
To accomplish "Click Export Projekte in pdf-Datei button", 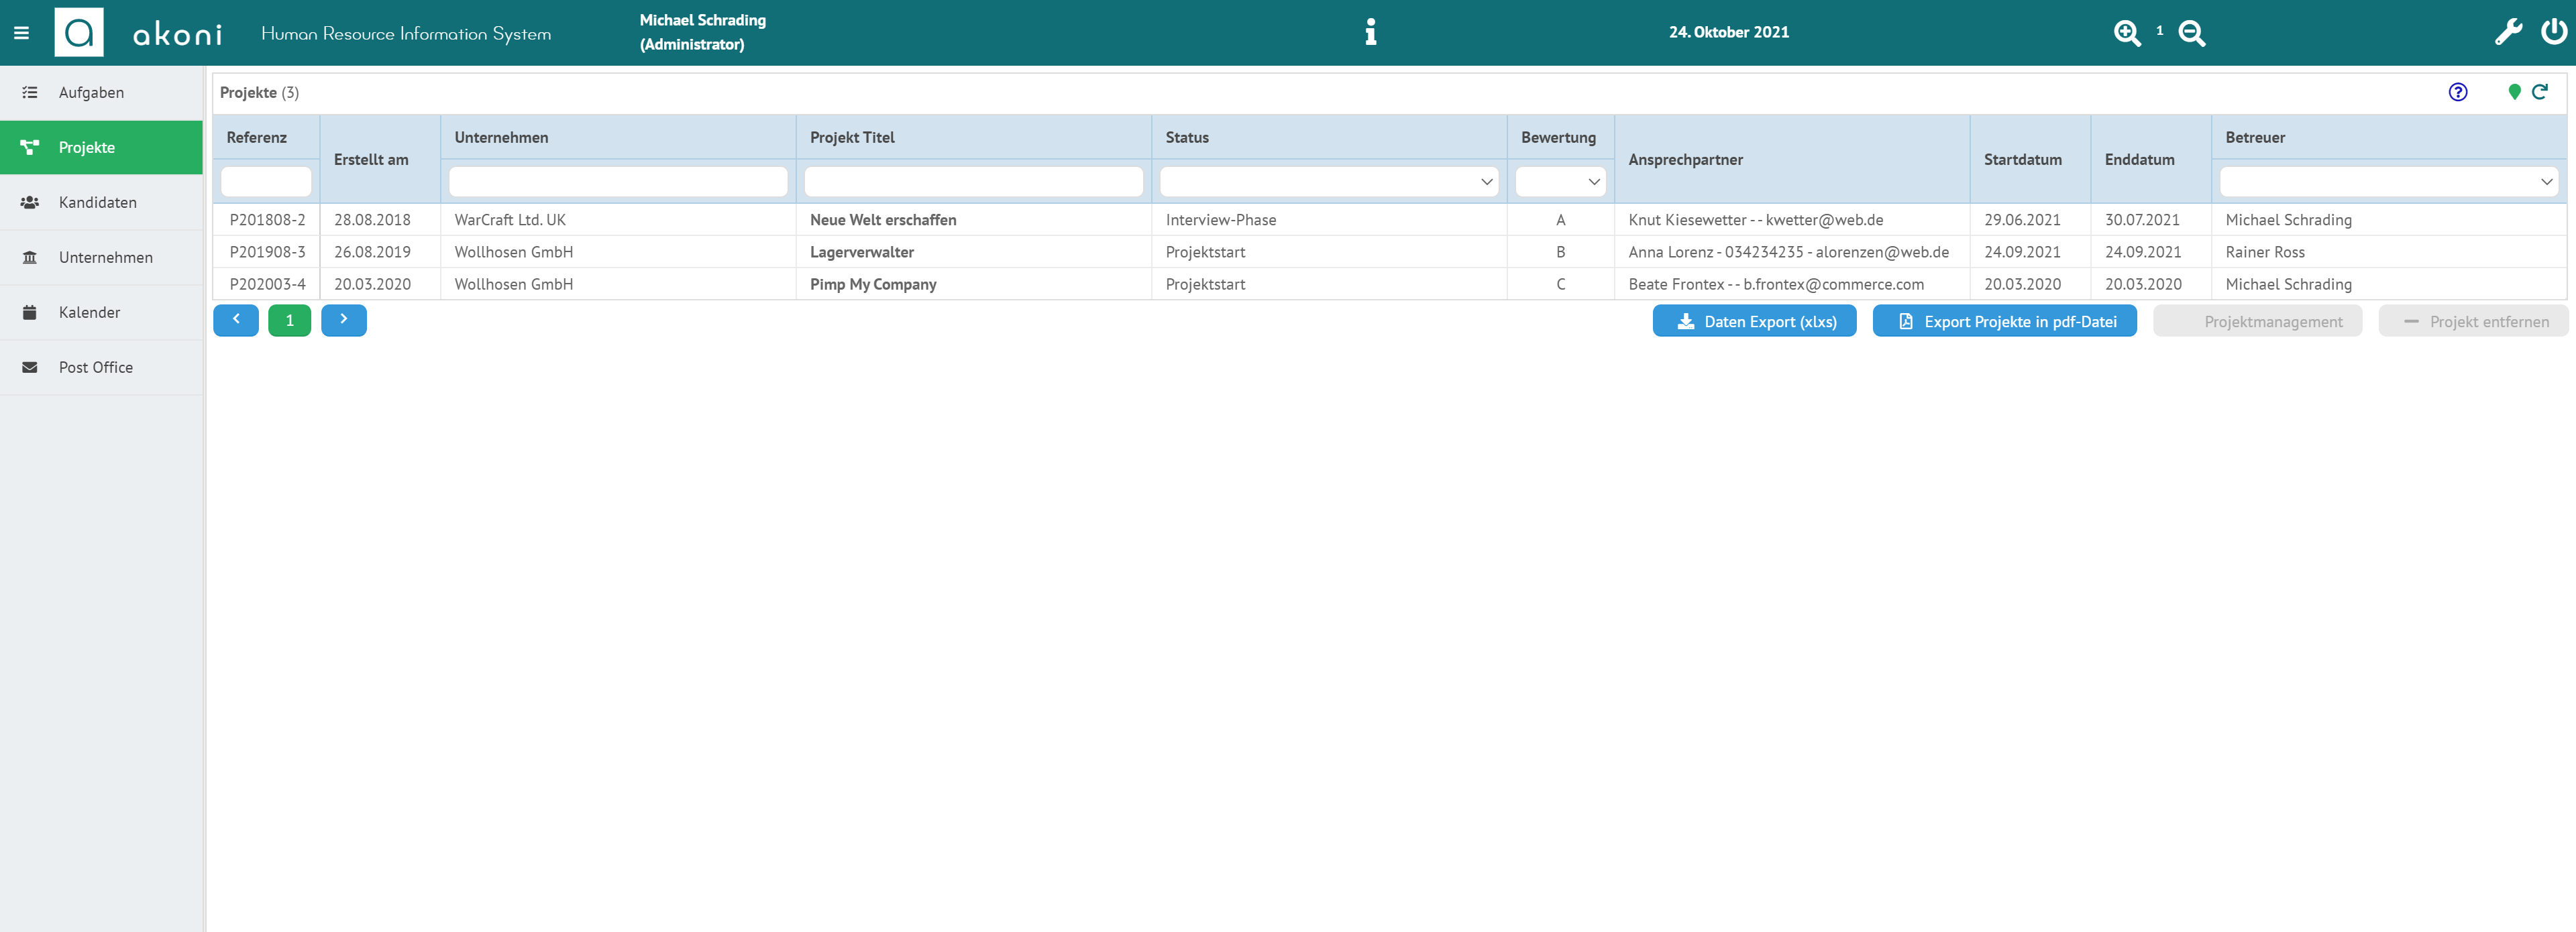I will coord(2004,321).
